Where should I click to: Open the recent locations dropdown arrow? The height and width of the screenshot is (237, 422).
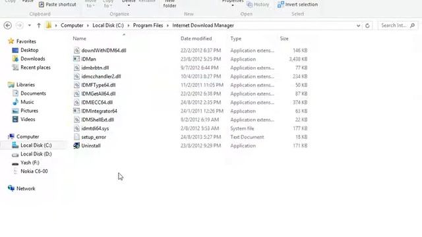[x=29, y=26]
